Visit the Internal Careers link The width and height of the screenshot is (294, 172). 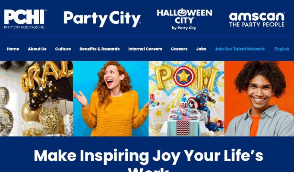[x=145, y=49]
